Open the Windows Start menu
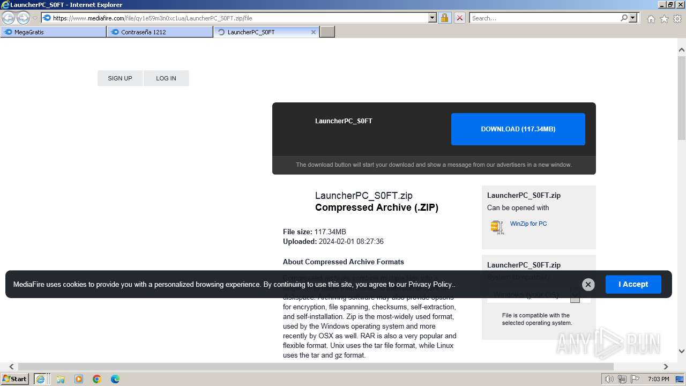This screenshot has width=686, height=386. [15, 378]
